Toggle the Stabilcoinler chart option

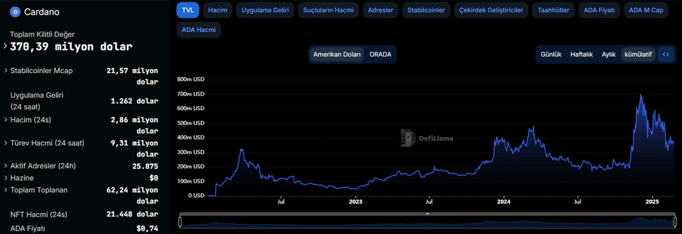click(426, 10)
